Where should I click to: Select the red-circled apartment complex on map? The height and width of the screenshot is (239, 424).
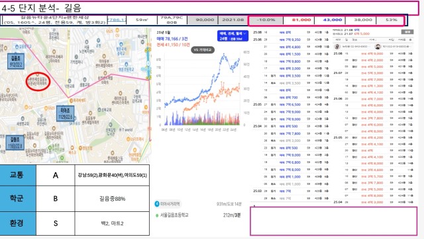38,81
